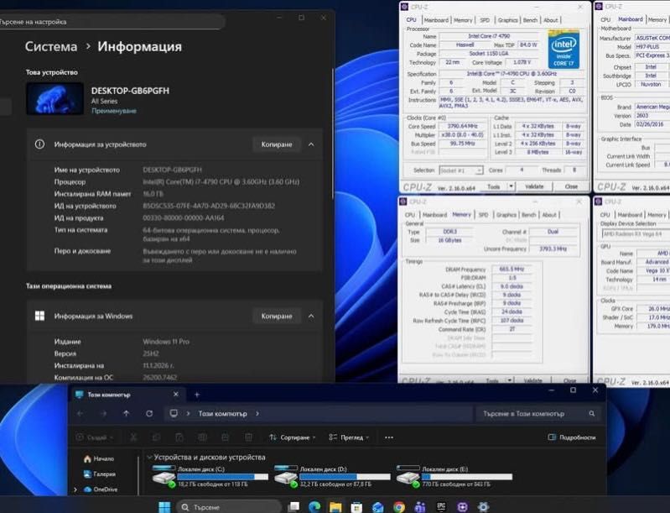The width and height of the screenshot is (670, 513).
Task: Select OneDrive in Explorer sidebar
Action: click(x=101, y=489)
